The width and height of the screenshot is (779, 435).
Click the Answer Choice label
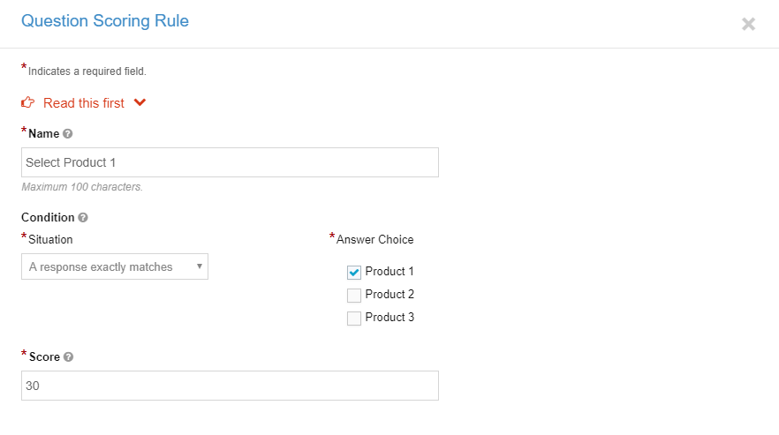pyautogui.click(x=374, y=239)
